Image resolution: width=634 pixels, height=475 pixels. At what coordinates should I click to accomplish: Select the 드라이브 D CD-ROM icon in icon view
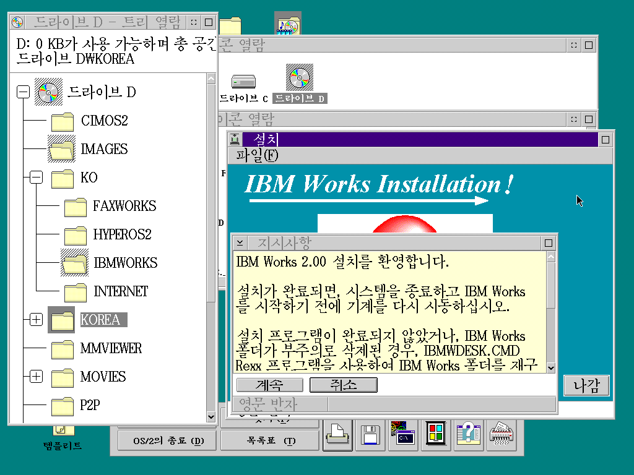[x=300, y=77]
